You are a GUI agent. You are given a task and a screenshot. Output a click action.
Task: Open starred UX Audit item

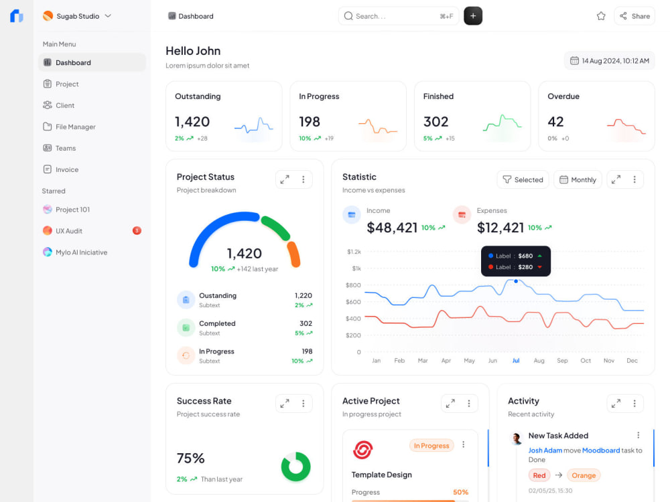click(x=92, y=230)
